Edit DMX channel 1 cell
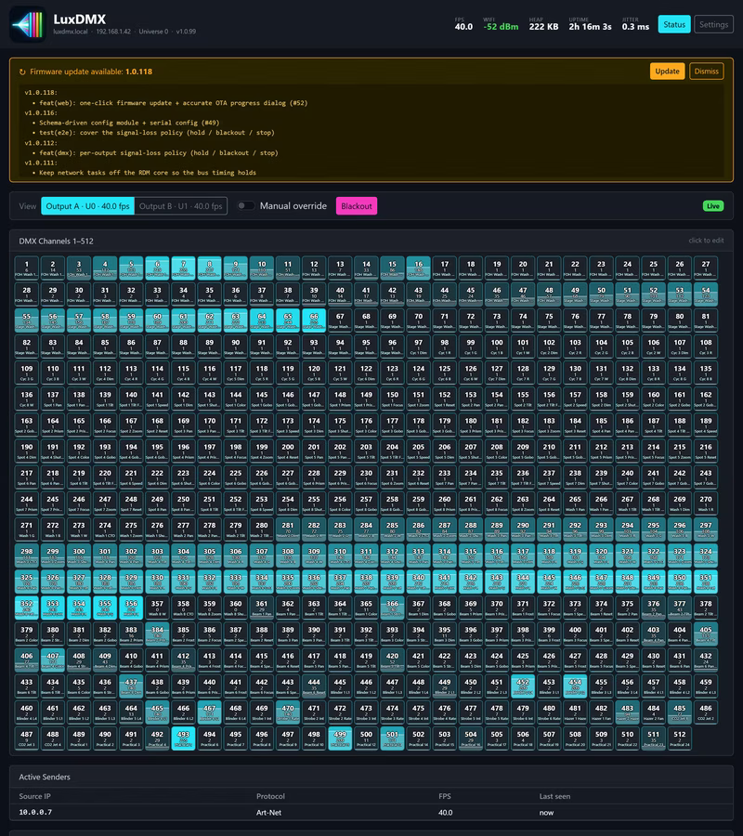This screenshot has width=743, height=836. 27,268
